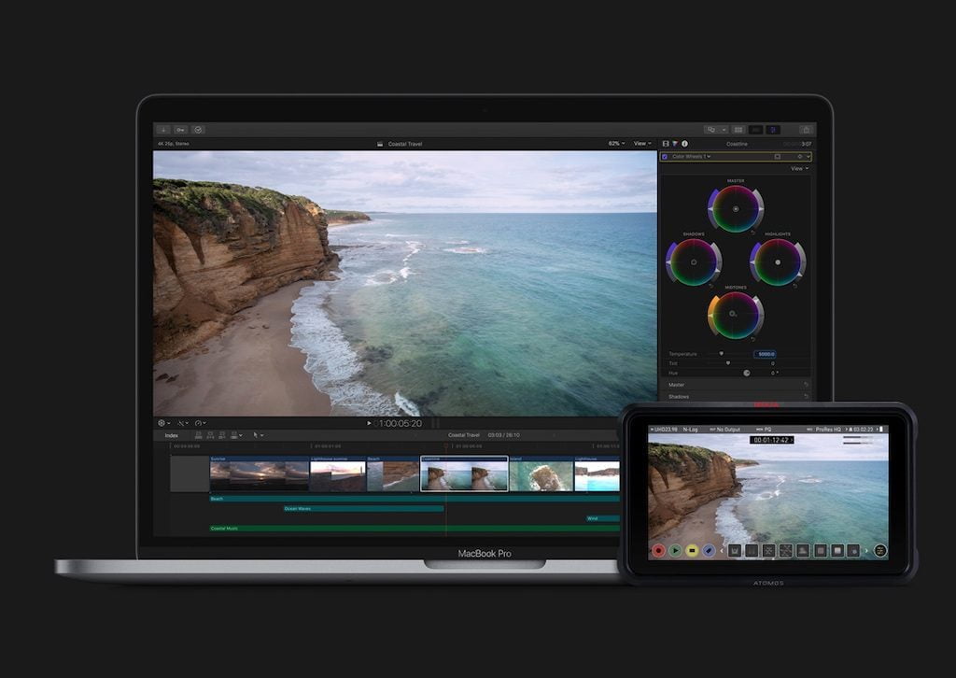Reset the Master color wheel
The image size is (956, 678).
(753, 233)
